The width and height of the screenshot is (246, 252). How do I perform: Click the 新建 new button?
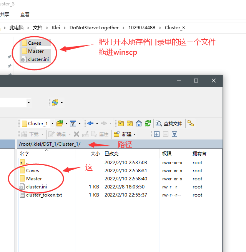[123, 134]
